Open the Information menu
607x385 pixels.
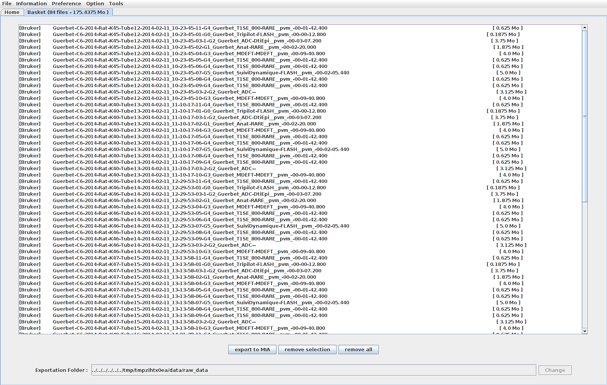(32, 3)
